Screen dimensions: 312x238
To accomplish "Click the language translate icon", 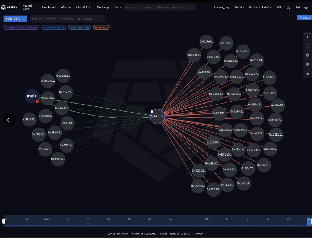I will (288, 7).
